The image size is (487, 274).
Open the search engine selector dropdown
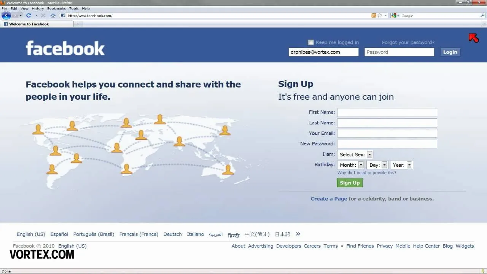(x=398, y=16)
